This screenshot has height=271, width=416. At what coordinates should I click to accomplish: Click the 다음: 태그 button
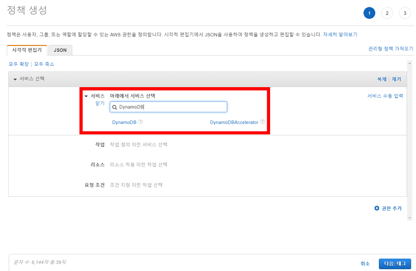pos(395,264)
